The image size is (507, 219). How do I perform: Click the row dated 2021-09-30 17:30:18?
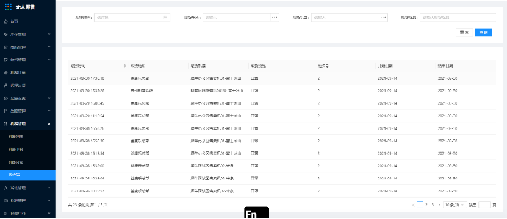point(282,78)
